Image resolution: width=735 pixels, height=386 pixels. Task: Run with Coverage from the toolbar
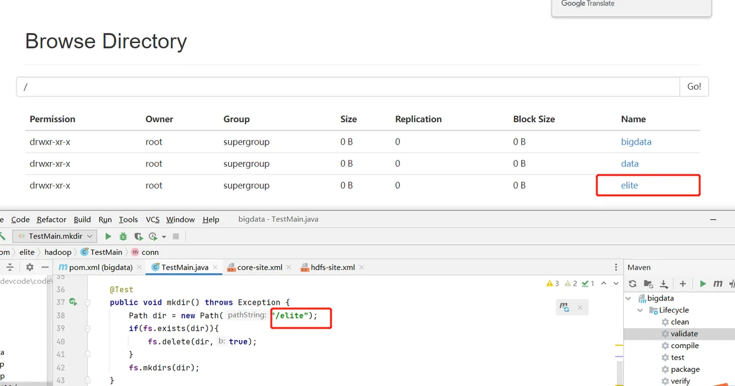(138, 237)
